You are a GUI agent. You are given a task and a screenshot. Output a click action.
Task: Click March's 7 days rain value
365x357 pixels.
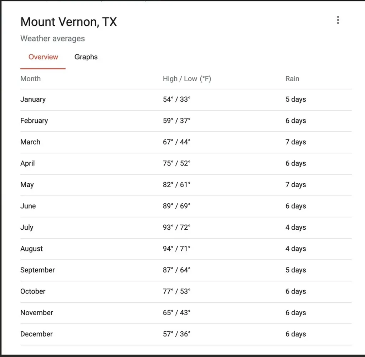click(295, 142)
